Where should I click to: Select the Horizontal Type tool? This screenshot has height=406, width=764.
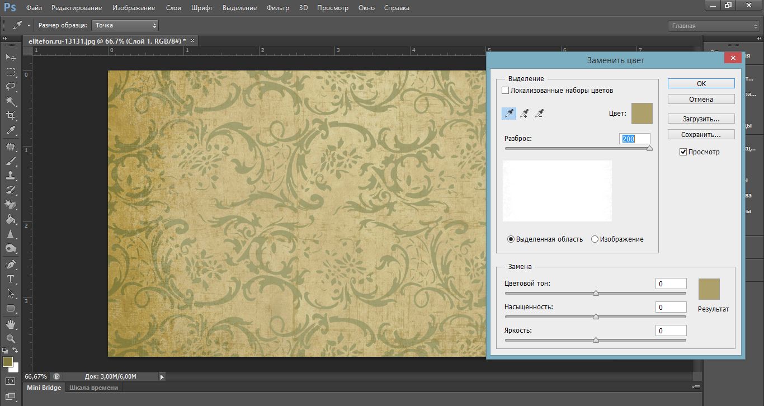coord(11,278)
